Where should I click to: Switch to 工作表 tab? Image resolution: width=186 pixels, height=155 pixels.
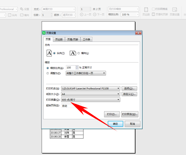tap(86, 40)
